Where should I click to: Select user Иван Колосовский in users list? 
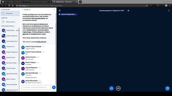pos(10,90)
